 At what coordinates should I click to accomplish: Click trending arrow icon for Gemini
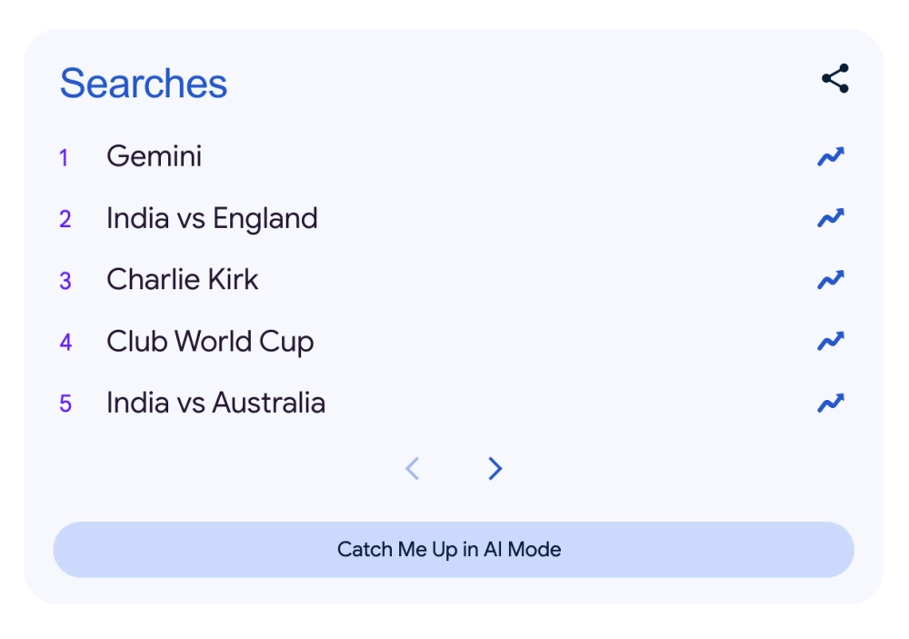click(x=830, y=157)
